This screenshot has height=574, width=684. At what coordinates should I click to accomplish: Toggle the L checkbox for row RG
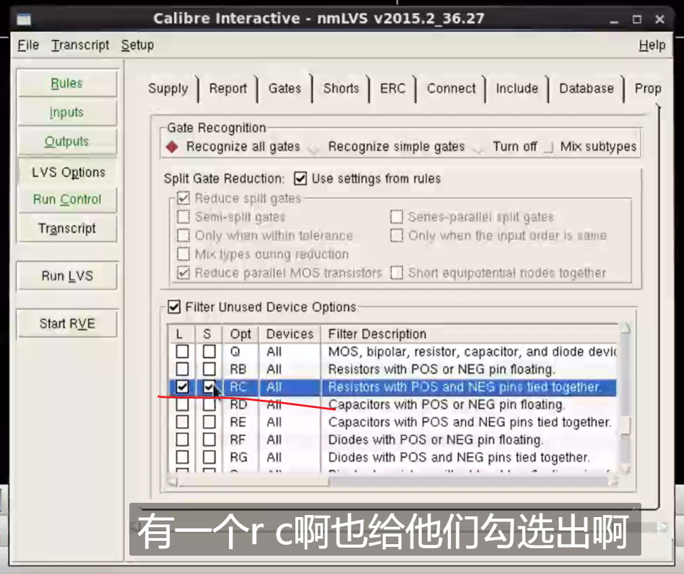click(x=182, y=457)
